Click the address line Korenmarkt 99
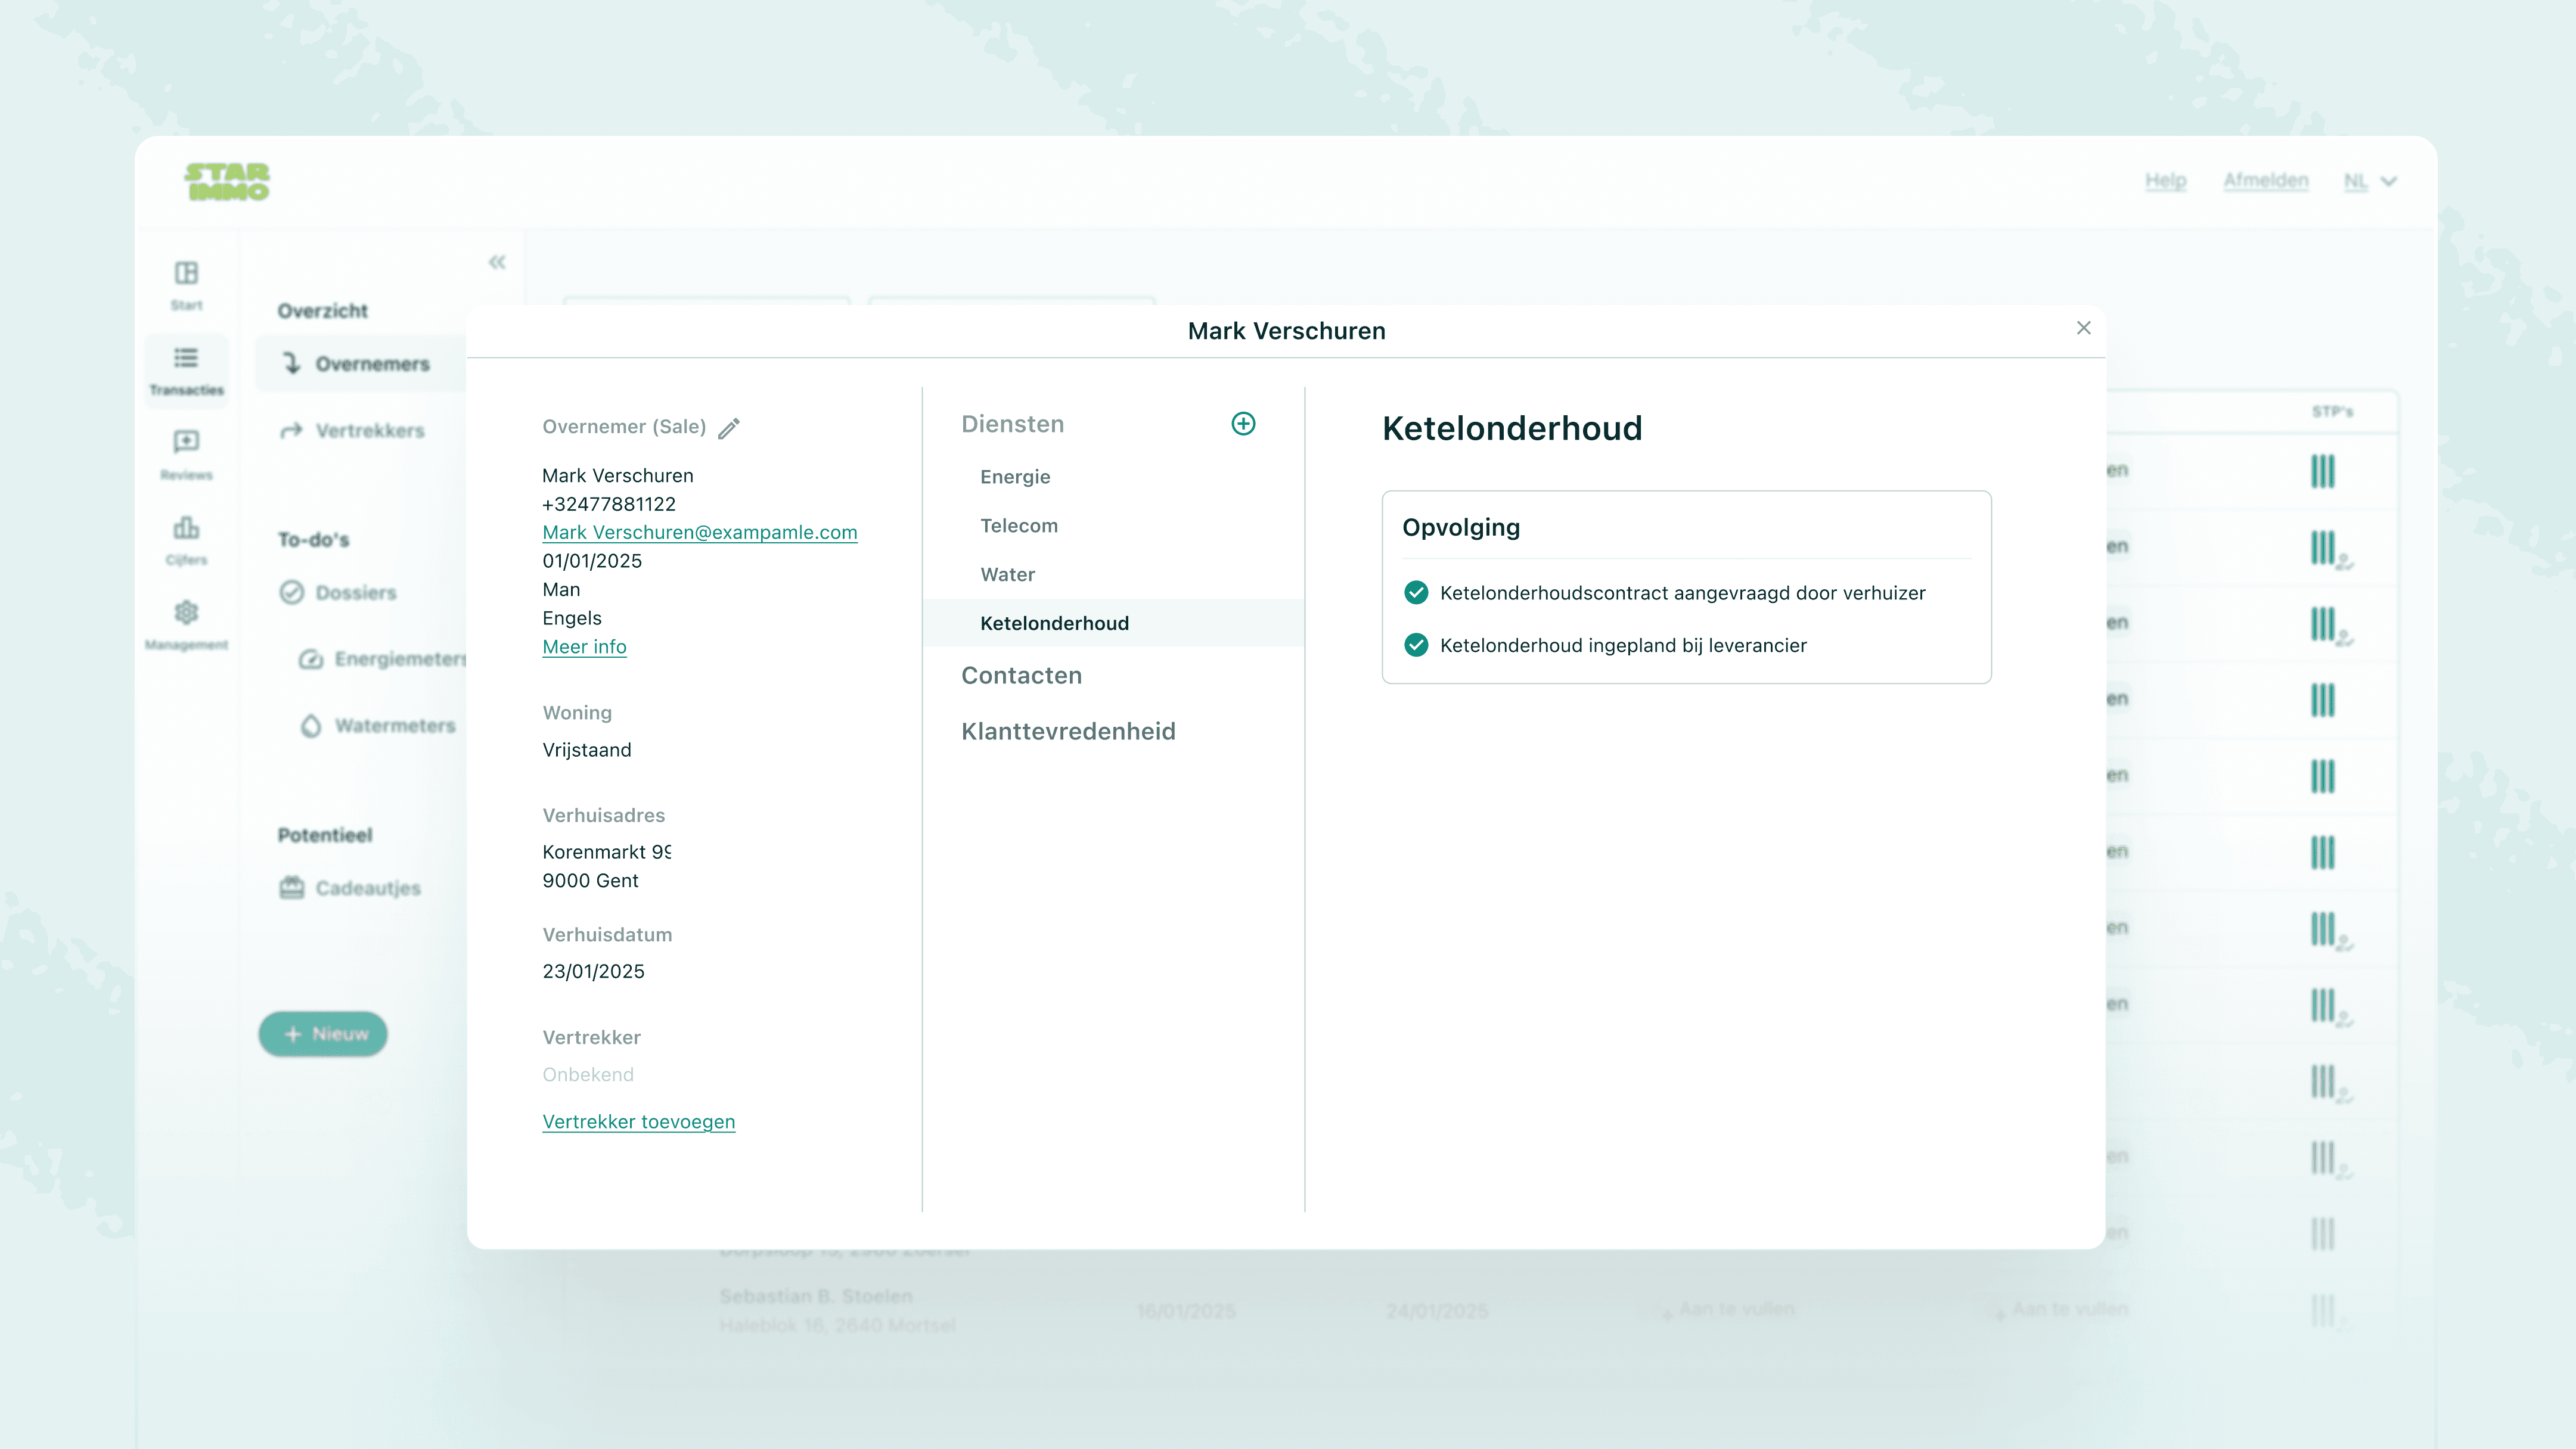The height and width of the screenshot is (1449, 2576). [x=606, y=853]
